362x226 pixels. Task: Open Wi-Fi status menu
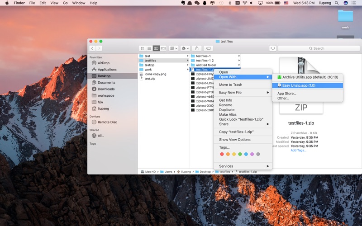[245, 3]
